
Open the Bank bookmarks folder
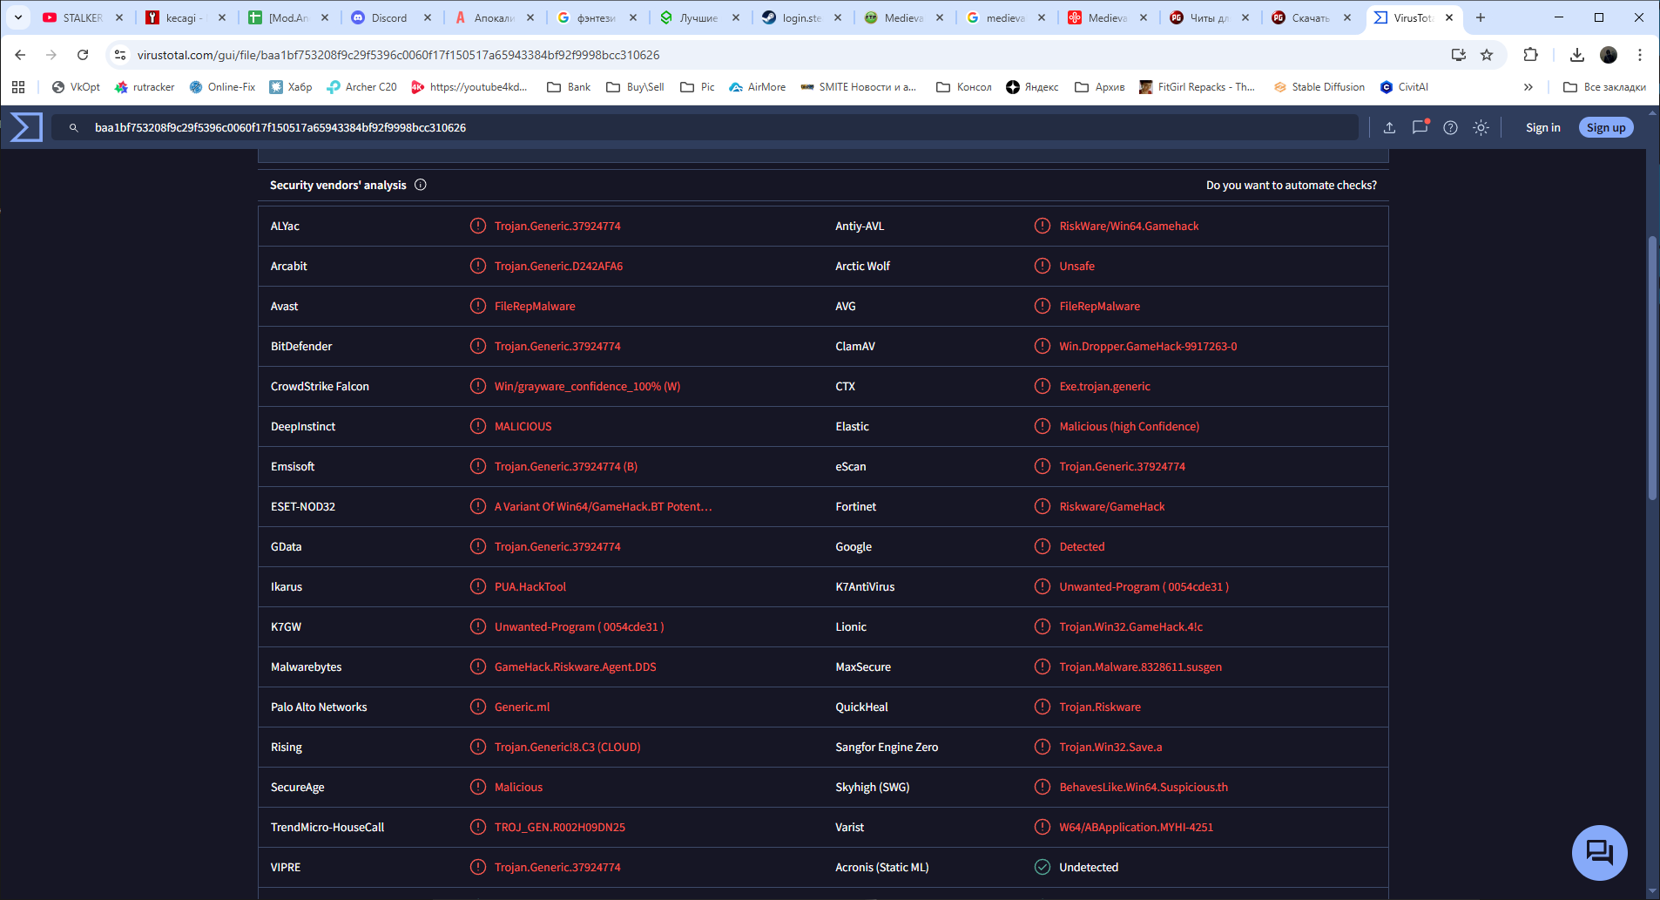tap(569, 87)
